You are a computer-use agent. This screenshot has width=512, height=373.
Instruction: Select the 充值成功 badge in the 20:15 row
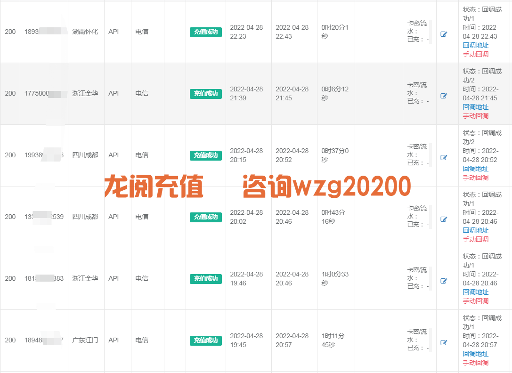(206, 155)
